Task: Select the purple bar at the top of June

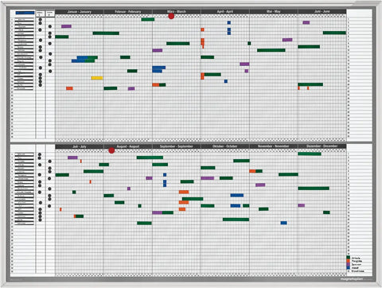Action: (306, 22)
